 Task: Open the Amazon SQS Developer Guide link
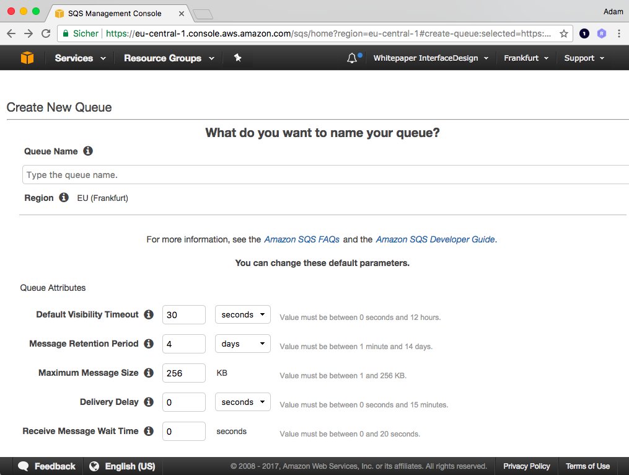pyautogui.click(x=435, y=239)
